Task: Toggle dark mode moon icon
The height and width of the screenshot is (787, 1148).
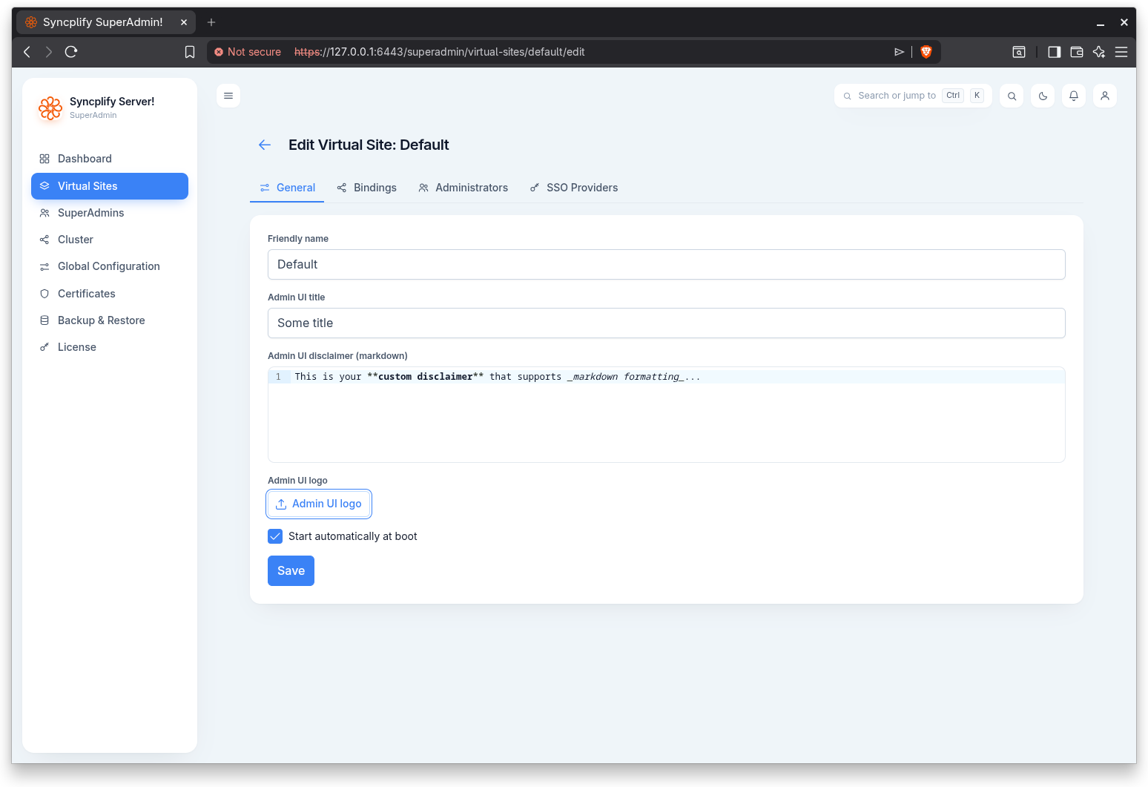Action: (x=1043, y=96)
